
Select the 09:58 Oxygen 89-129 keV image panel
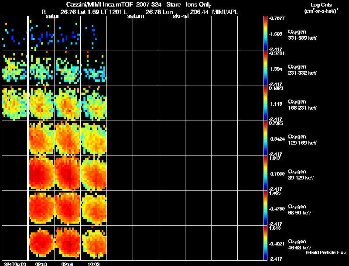pyautogui.click(x=68, y=173)
